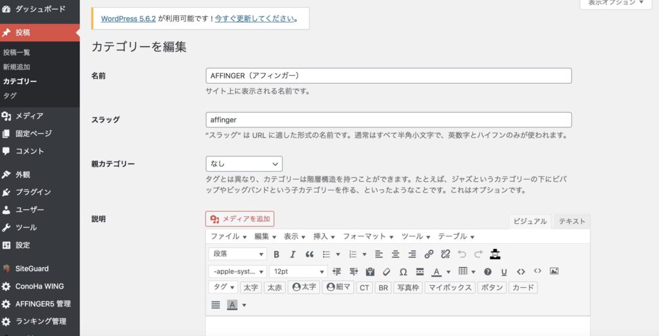The image size is (659, 336).
Task: Click the clear formatting eraser icon
Action: pyautogui.click(x=387, y=271)
